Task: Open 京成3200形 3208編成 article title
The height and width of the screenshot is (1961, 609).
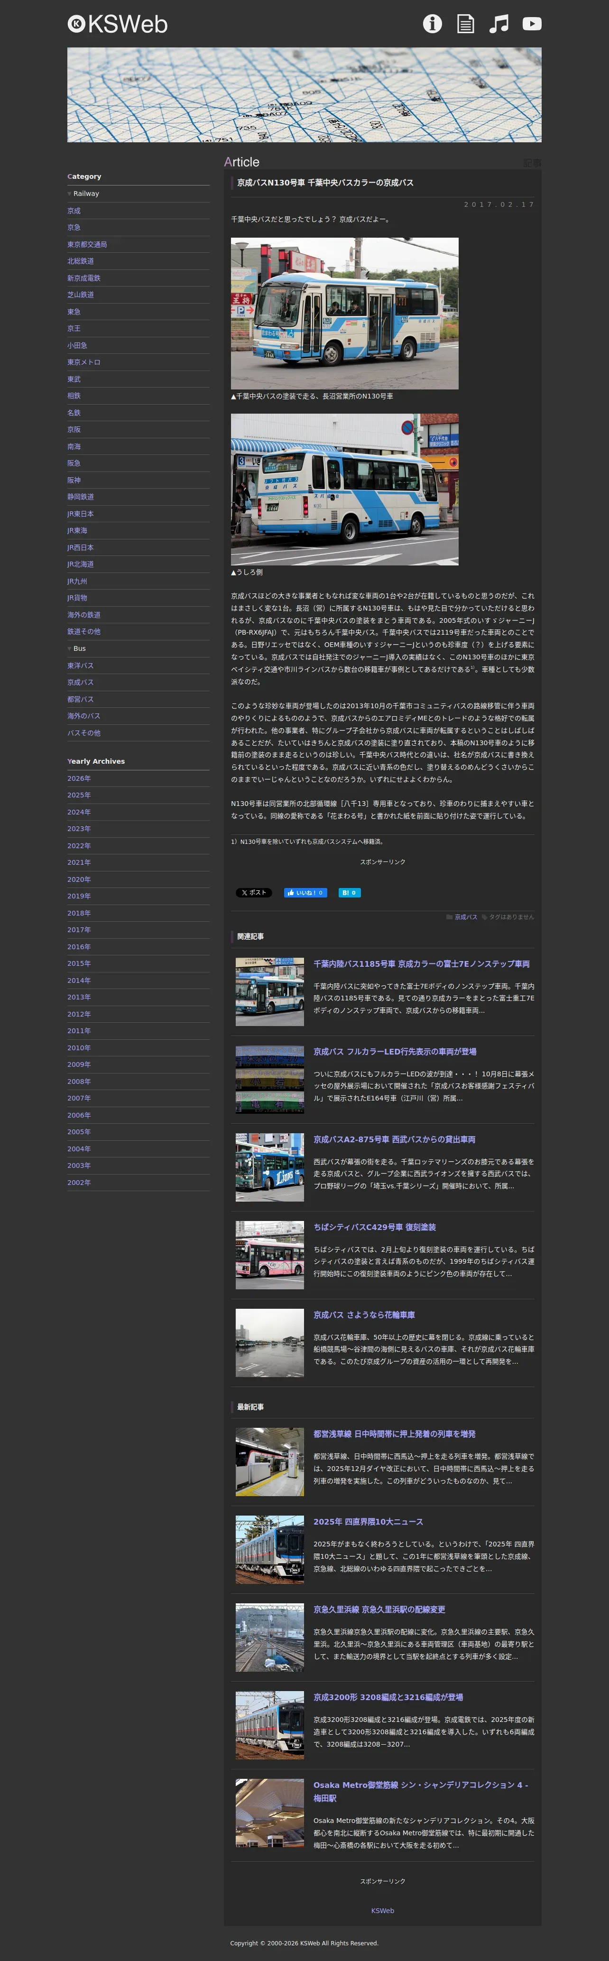Action: 388,1697
